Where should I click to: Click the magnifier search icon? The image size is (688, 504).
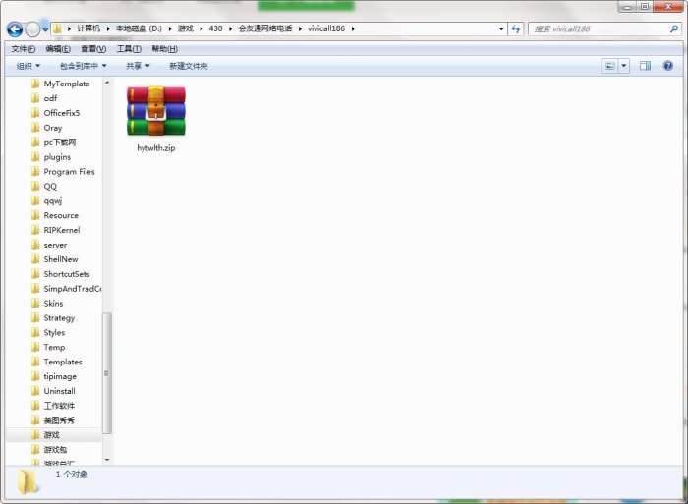pos(674,28)
